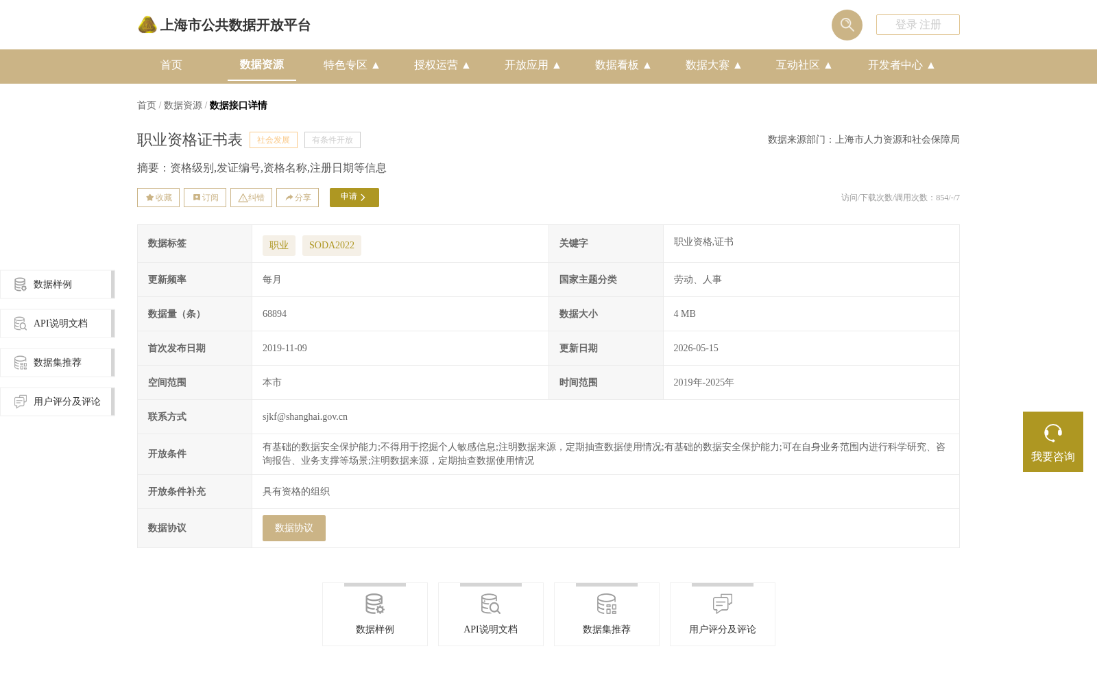Open the 数据看板 nav label

[617, 65]
